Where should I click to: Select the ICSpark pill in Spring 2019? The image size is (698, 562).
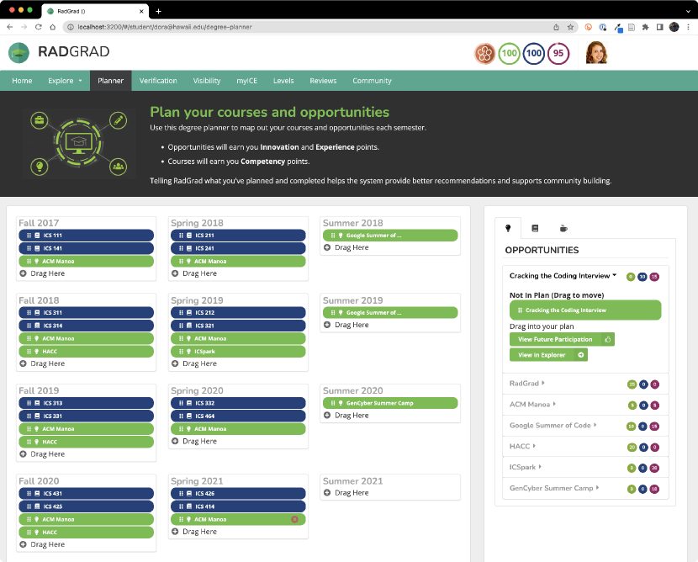[x=238, y=352]
